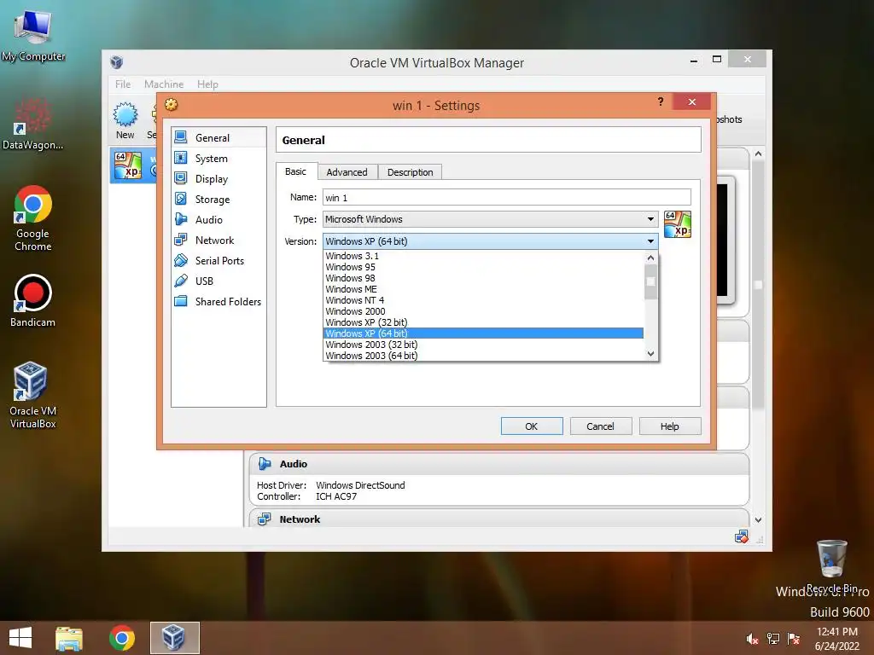
Task: Select Windows 2000 from version list
Action: 483,311
